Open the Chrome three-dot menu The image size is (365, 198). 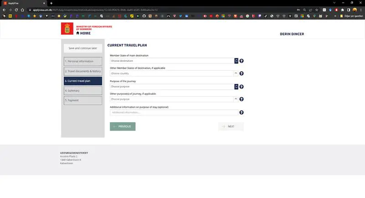tap(361, 10)
